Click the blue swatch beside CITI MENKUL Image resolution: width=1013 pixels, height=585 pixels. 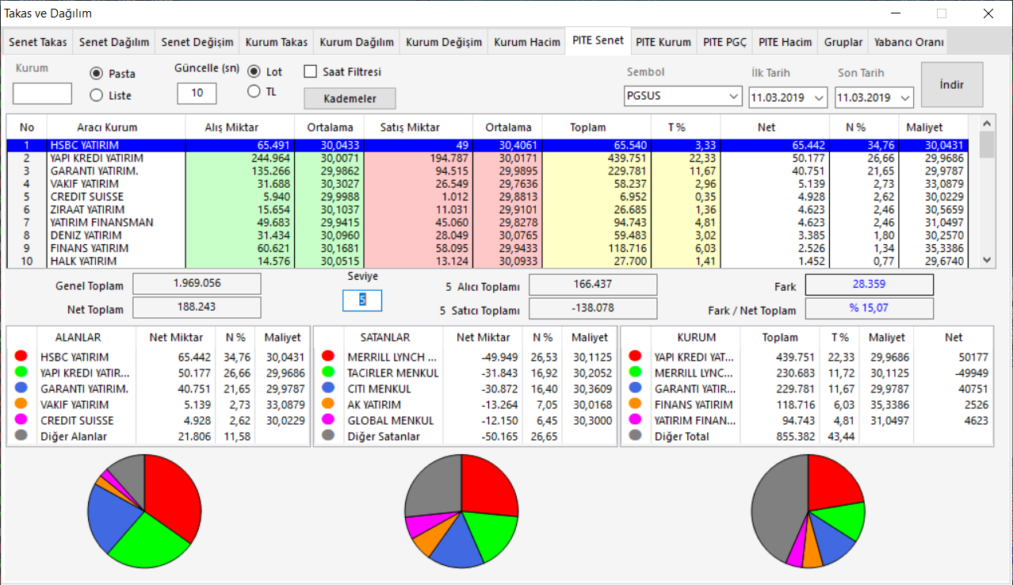[328, 388]
